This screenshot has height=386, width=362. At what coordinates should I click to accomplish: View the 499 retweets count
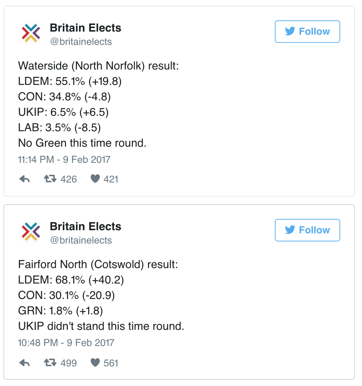(69, 363)
